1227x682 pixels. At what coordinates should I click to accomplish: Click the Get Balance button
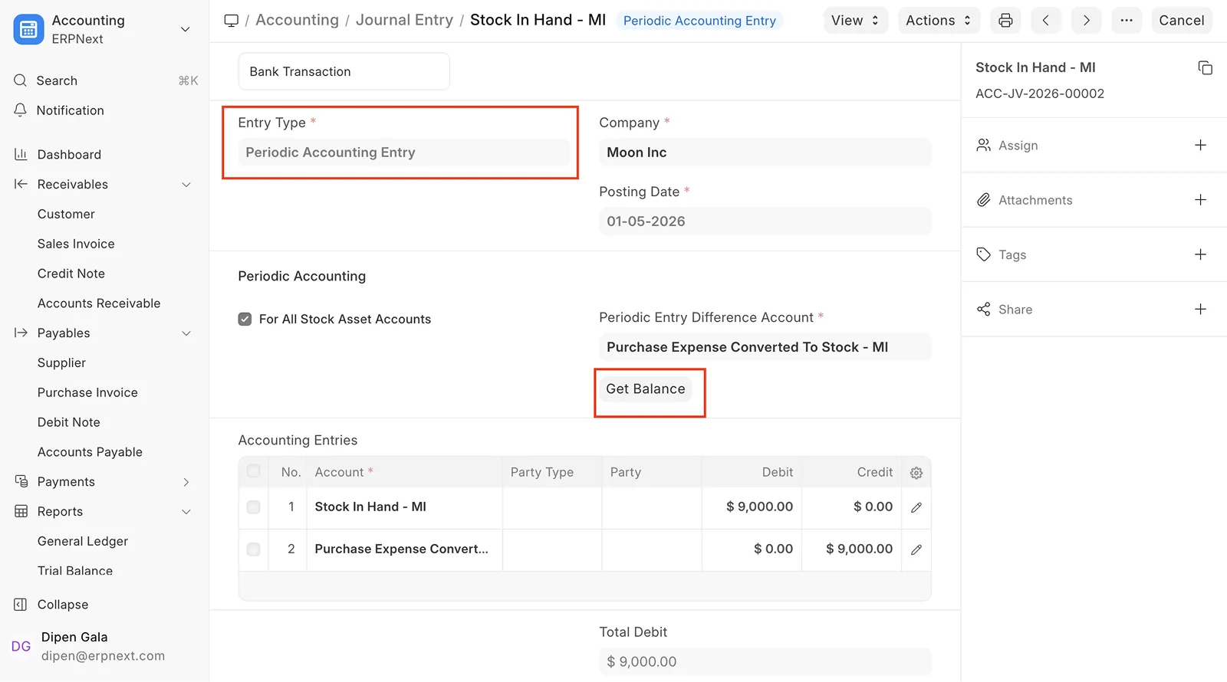click(645, 389)
